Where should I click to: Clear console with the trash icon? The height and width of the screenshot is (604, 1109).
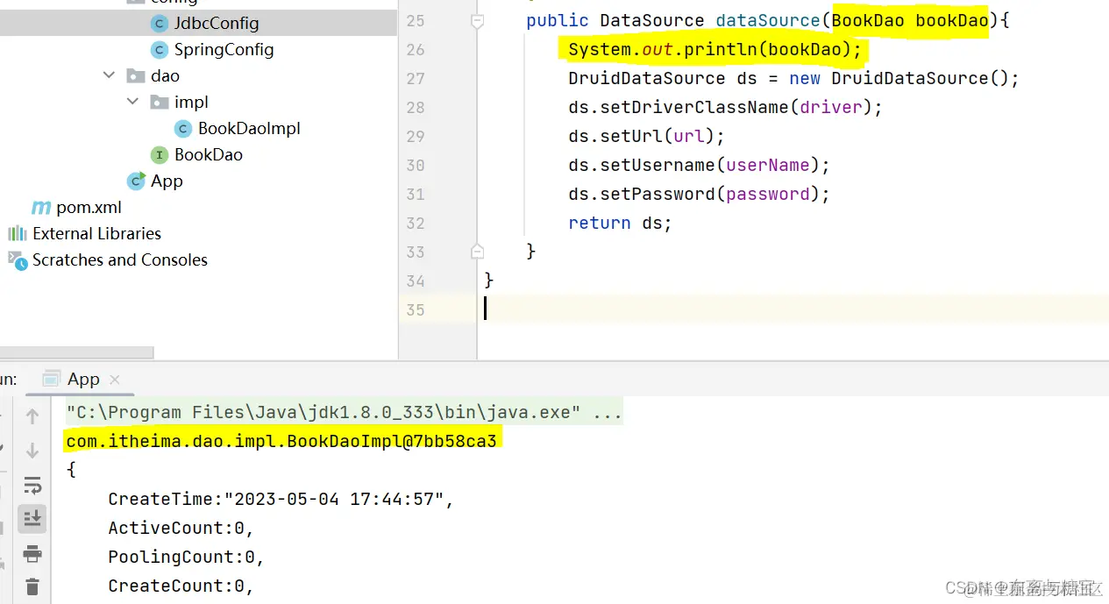32,586
